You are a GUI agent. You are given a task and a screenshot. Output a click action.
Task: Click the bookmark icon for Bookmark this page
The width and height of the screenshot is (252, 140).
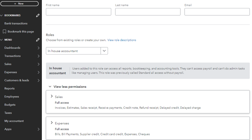[4, 32]
